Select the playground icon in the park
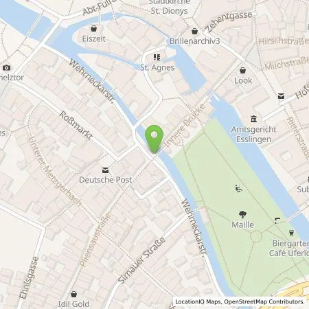The image size is (309, 309). [x=239, y=189]
